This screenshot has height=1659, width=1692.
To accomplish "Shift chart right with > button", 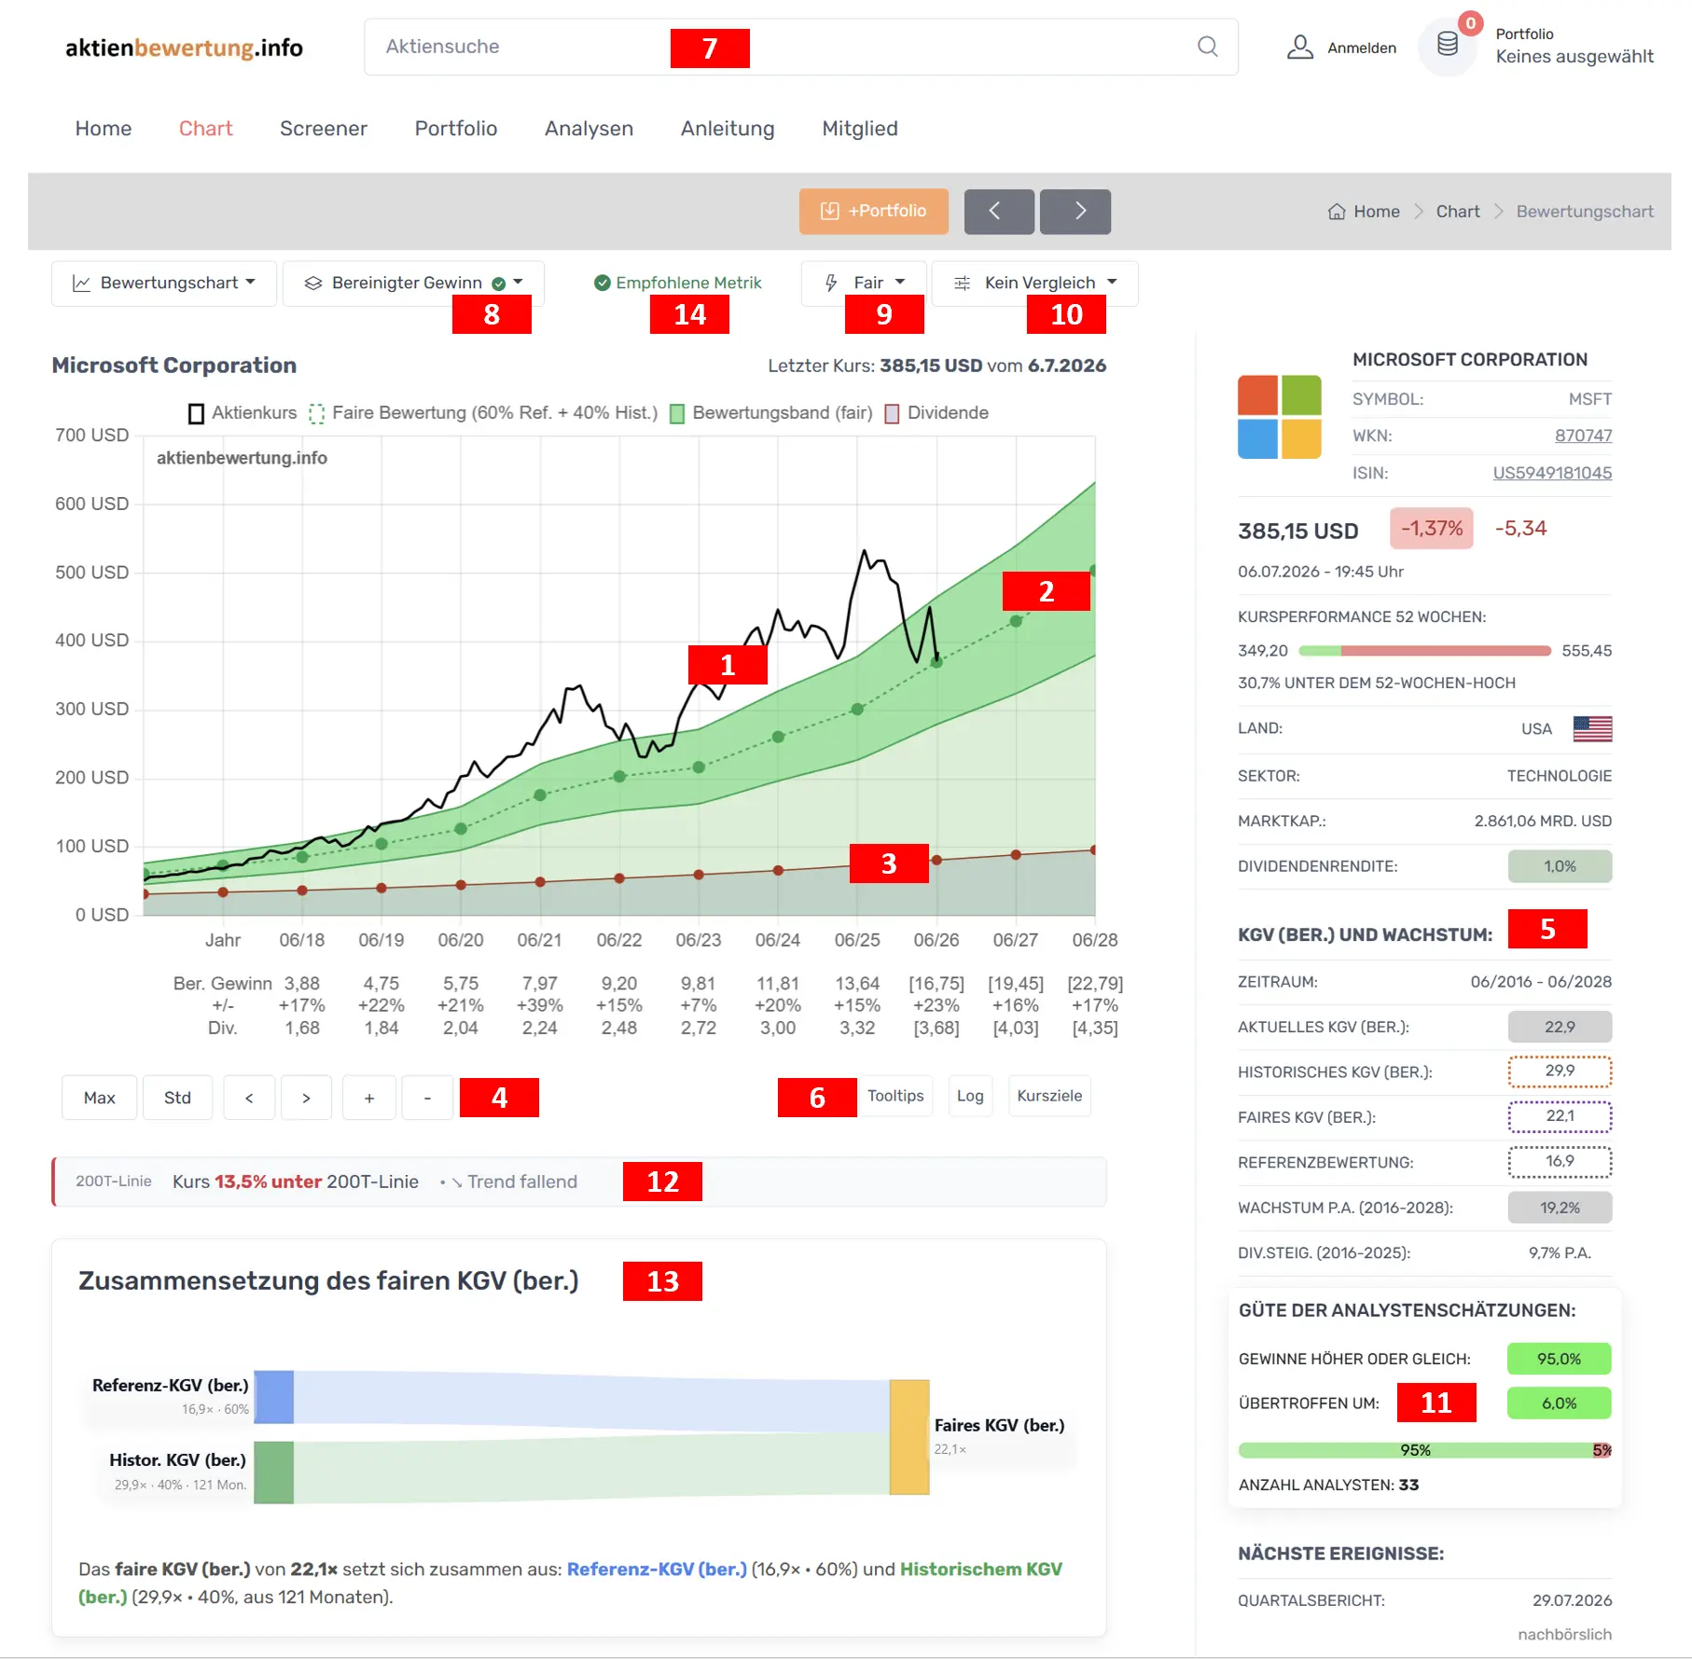I will pos(306,1098).
